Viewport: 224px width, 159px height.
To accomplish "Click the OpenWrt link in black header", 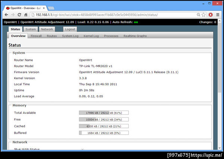I will 10,22.
